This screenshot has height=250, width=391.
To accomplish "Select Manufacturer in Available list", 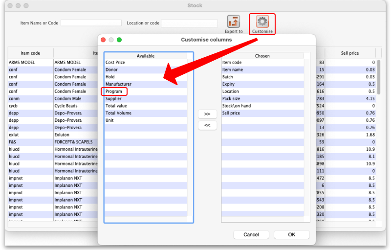I will (x=118, y=84).
